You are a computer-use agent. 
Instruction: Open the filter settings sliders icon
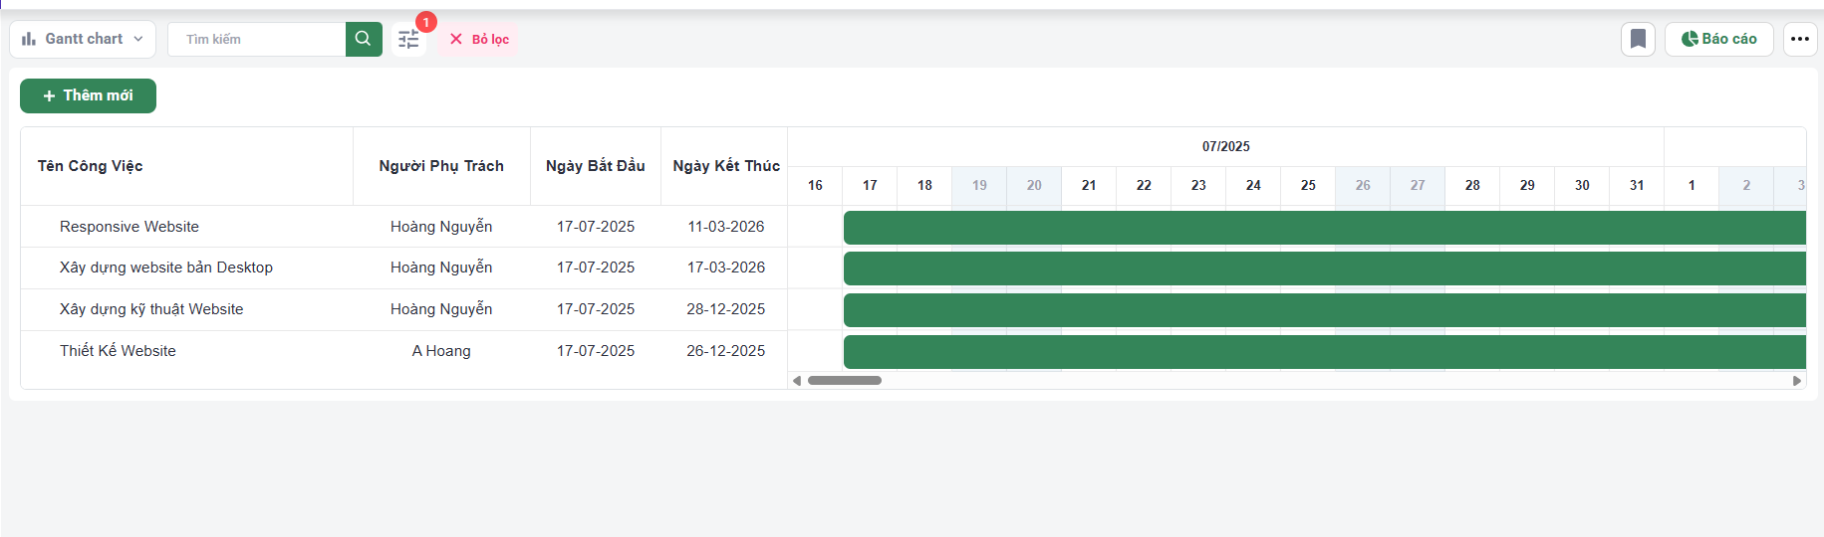pos(408,40)
